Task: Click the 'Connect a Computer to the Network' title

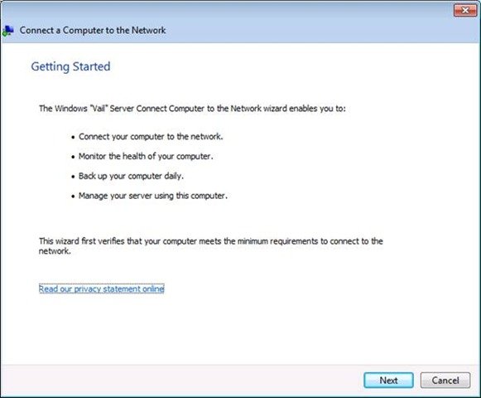Action: tap(93, 30)
